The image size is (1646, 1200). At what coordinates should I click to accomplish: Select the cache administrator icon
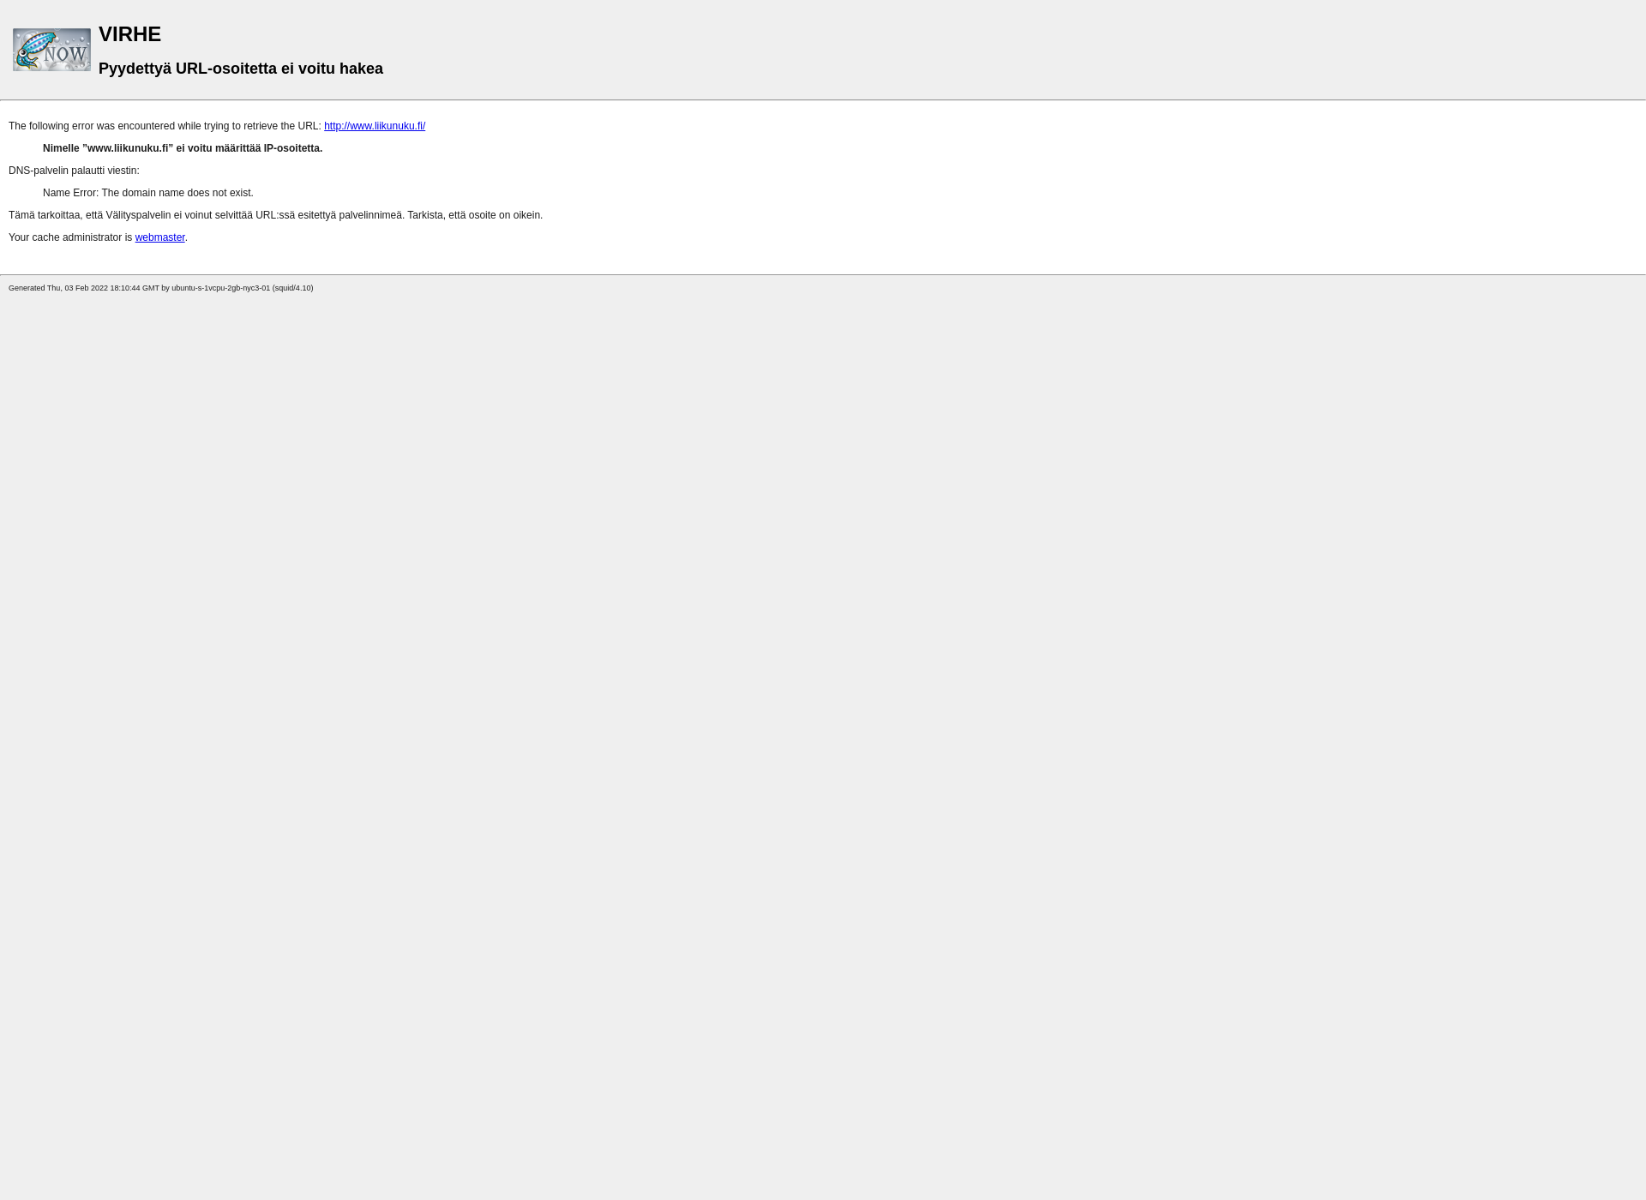pyautogui.click(x=51, y=49)
